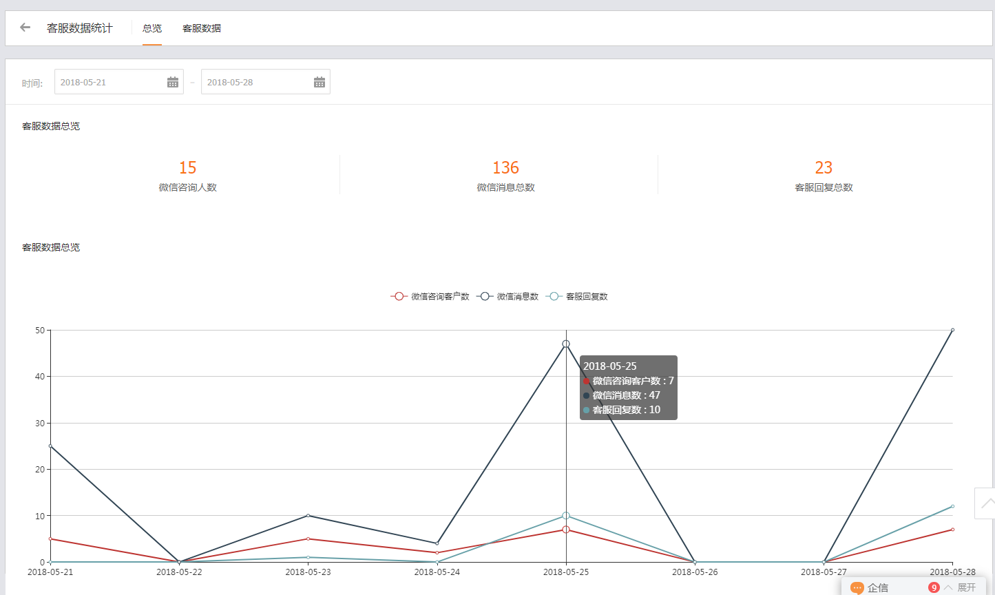Go back with the left arrow icon
Image resolution: width=995 pixels, height=595 pixels.
coord(25,28)
